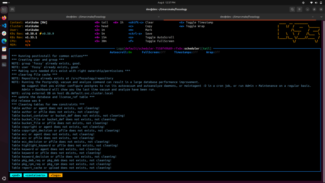Viewport: 325px width, 183px height.
Task: Open a new terminal tab
Action: click(12, 9)
